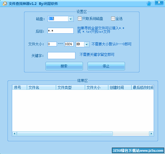This screenshot has width=165, height=154.
Task: Click the 关键字 keyword input box
Action: 61,56
